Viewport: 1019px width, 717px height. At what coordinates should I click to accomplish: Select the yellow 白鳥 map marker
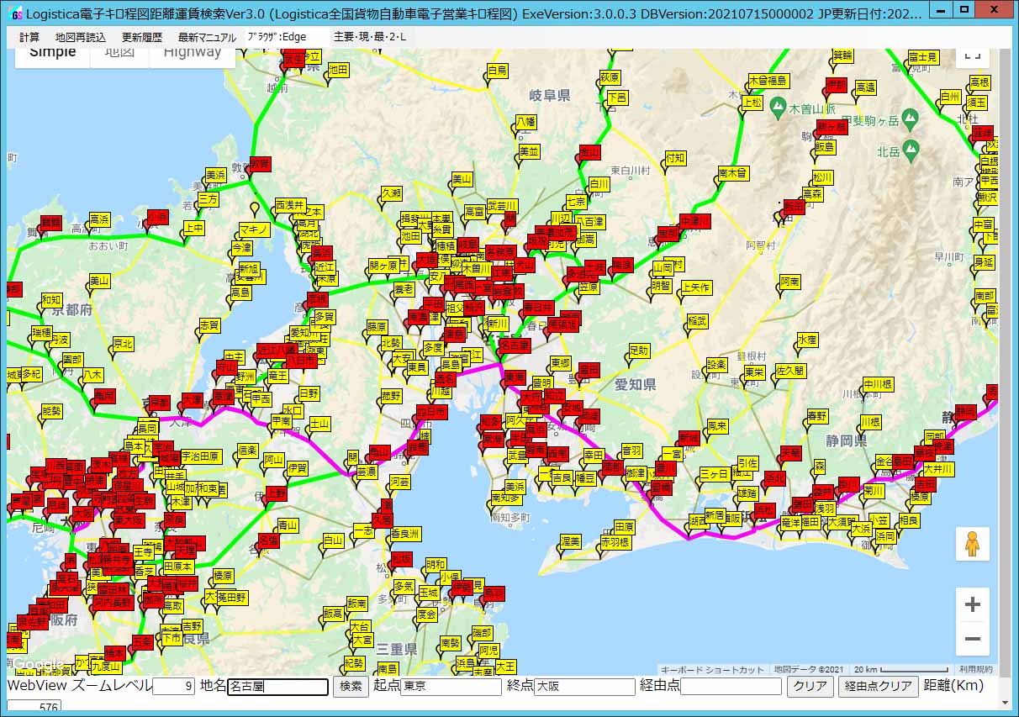click(497, 71)
